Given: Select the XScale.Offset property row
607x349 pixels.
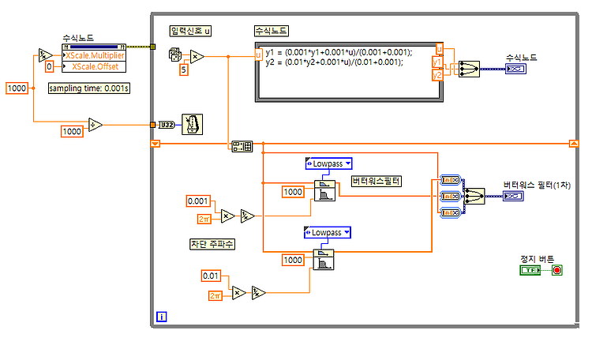Looking at the screenshot, I should [x=94, y=66].
